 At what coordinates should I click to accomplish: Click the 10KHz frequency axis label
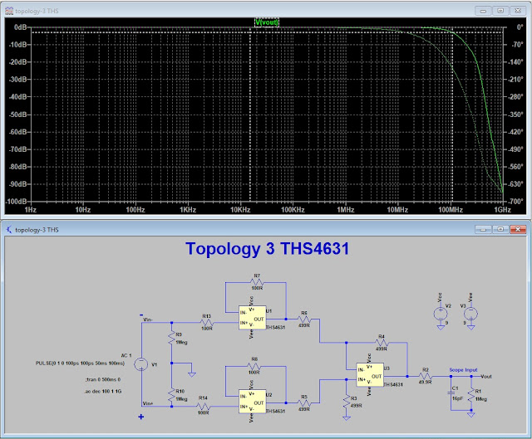[240, 210]
